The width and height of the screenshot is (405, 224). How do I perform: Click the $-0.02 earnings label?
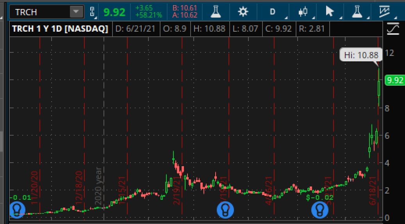click(320, 198)
